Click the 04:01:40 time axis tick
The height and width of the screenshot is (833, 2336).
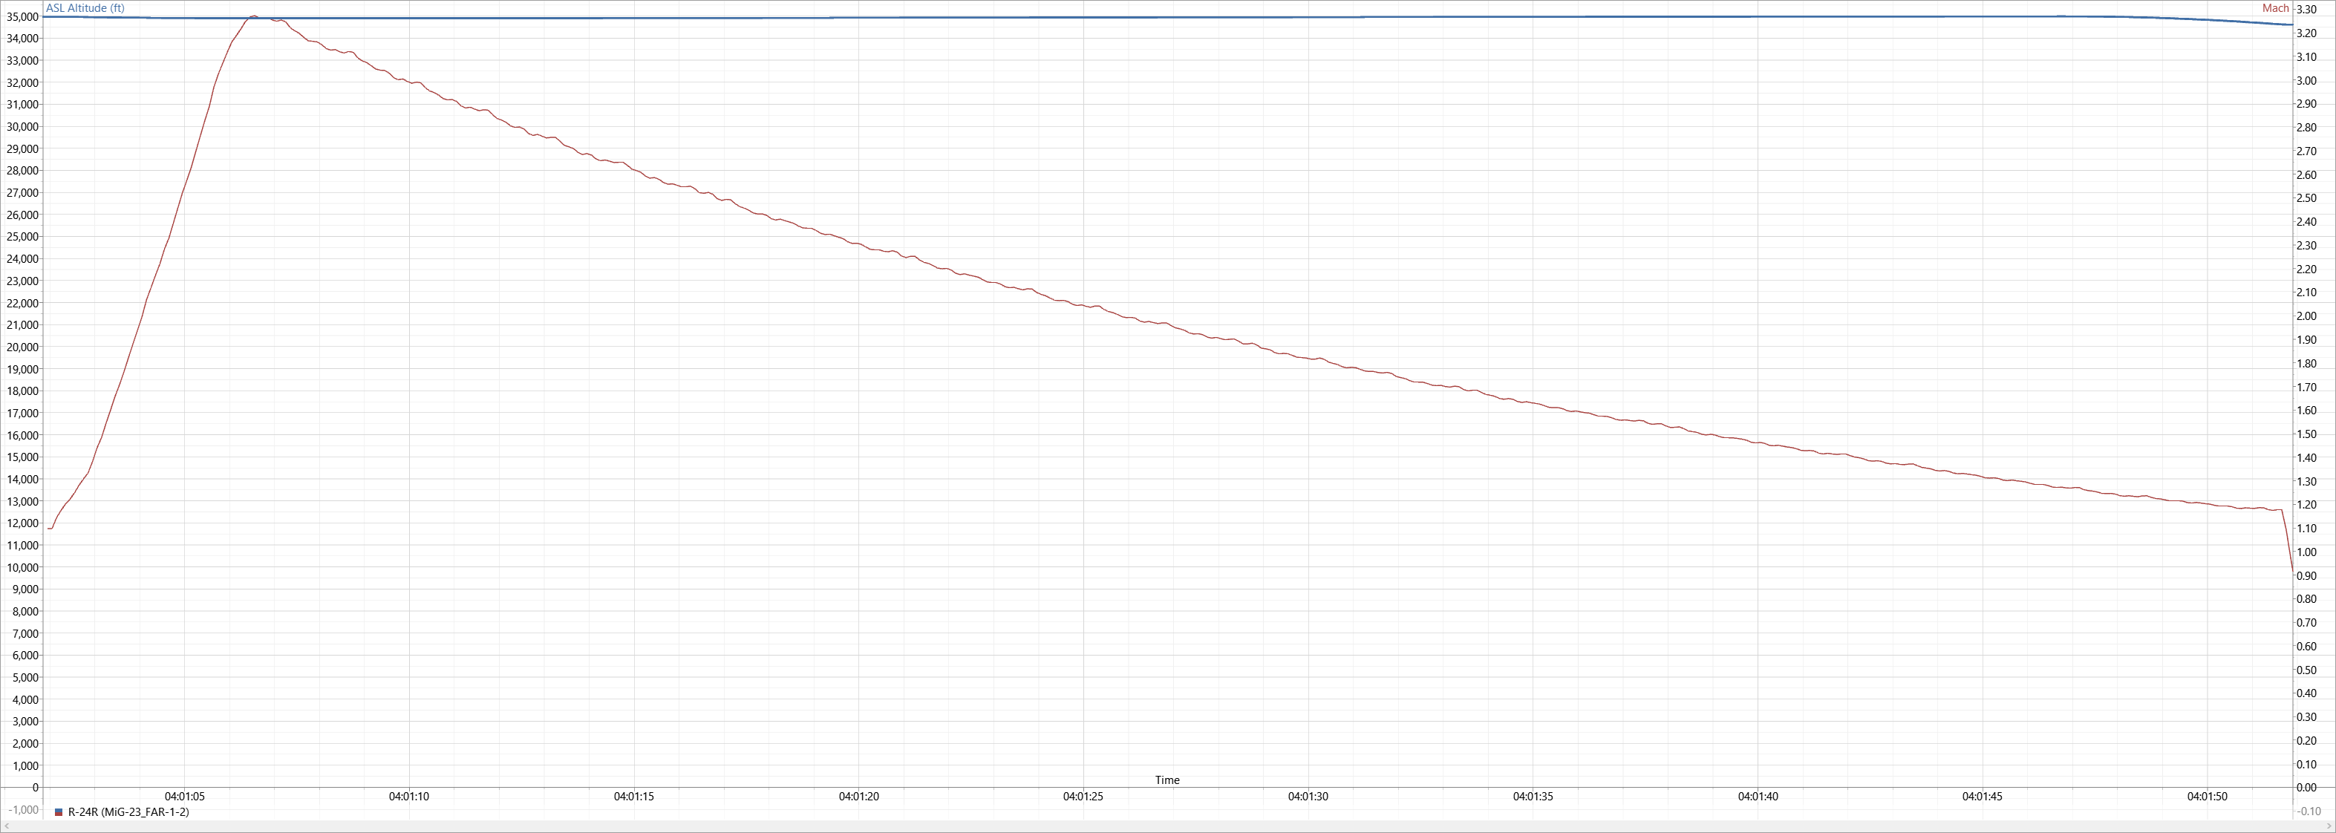click(x=1758, y=797)
